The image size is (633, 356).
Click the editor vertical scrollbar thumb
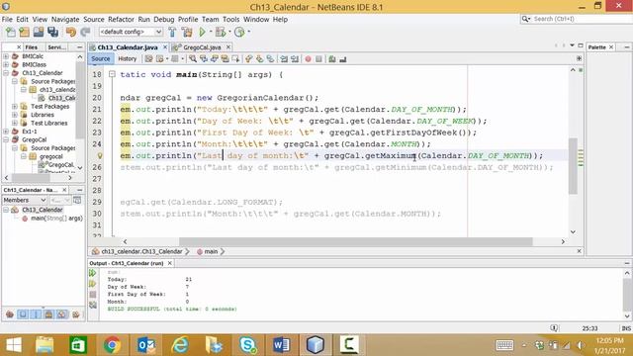(573, 166)
